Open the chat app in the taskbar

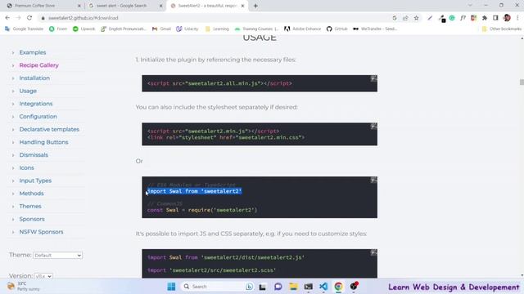point(278,287)
